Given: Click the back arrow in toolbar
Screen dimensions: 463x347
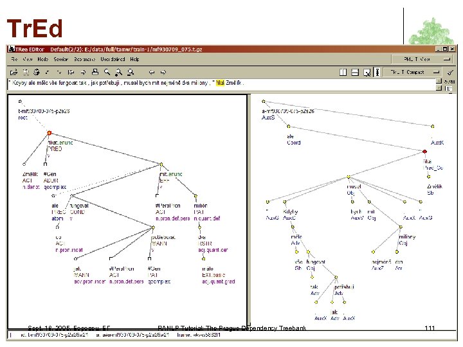Looking at the screenshot, I should pyautogui.click(x=152, y=72).
